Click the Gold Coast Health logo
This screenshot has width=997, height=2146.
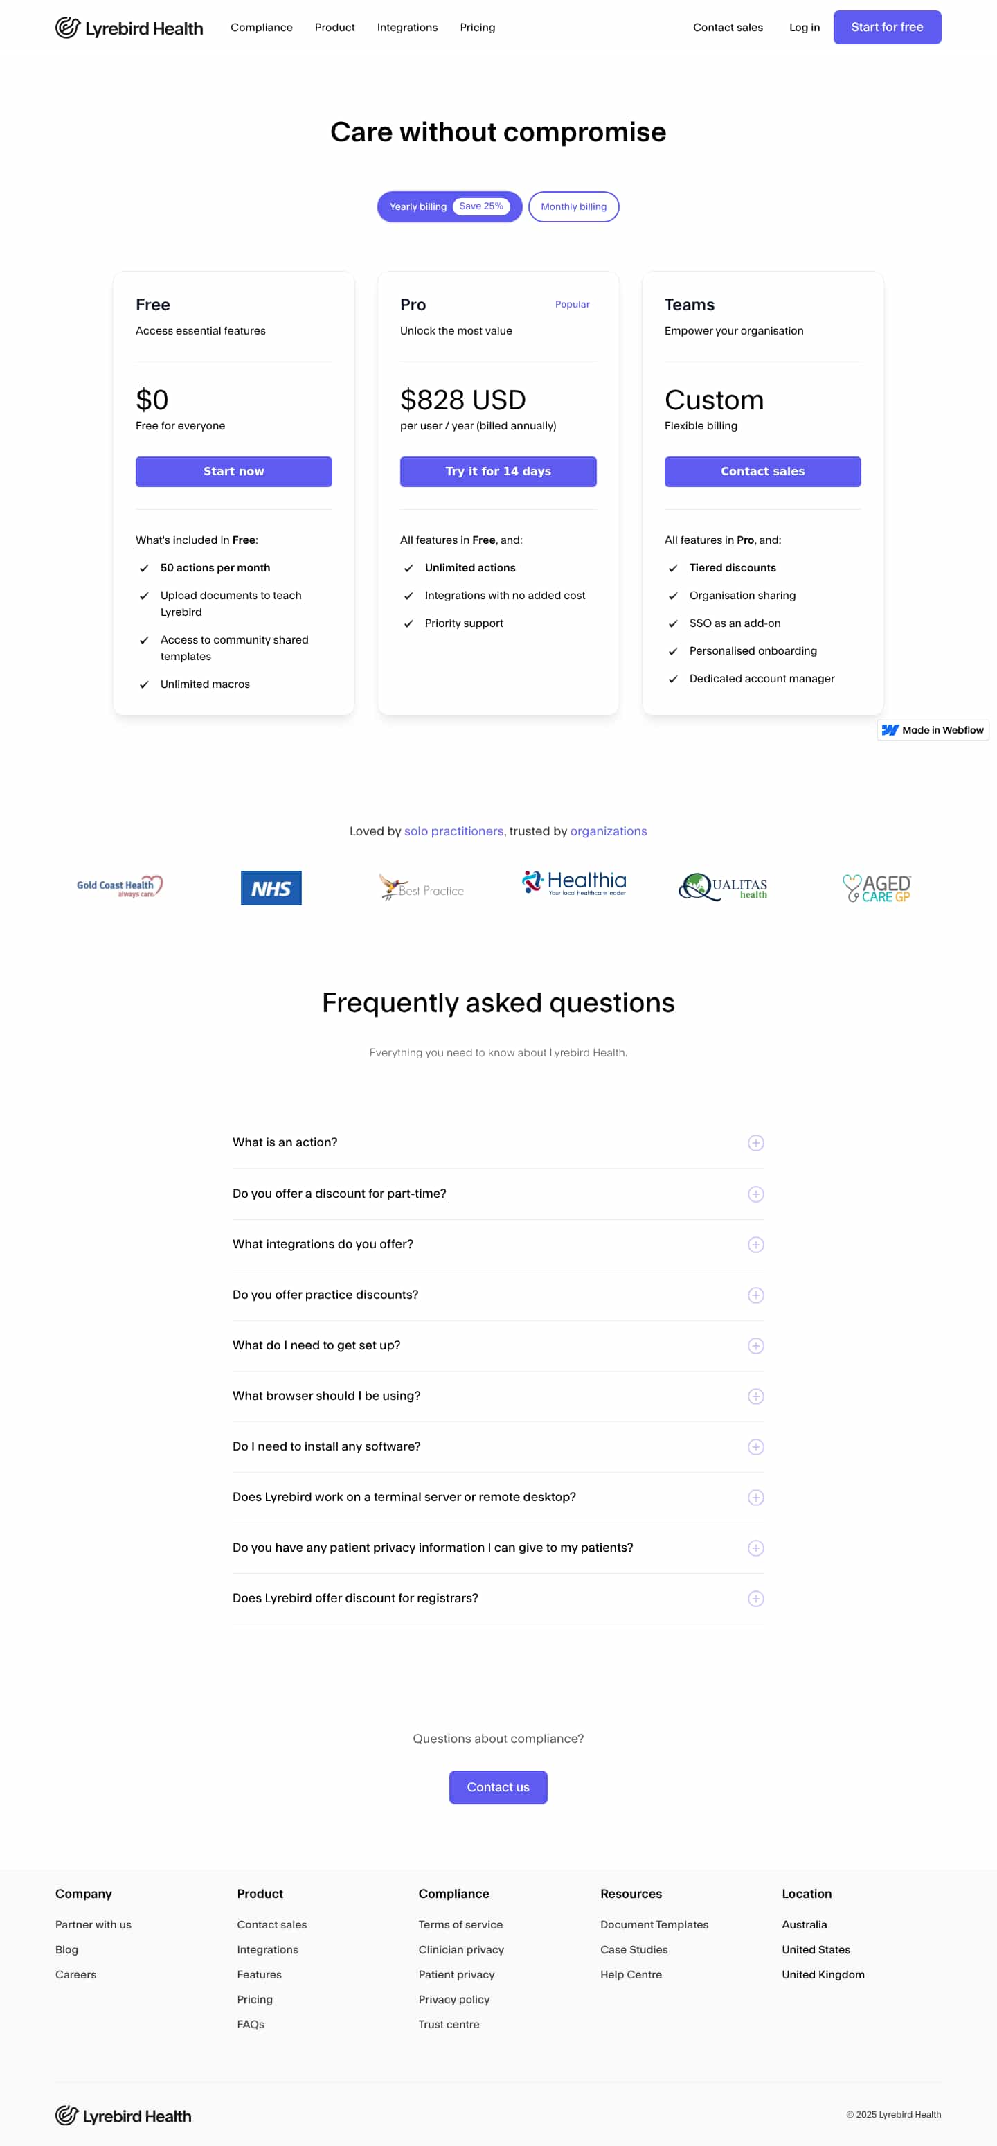(119, 885)
